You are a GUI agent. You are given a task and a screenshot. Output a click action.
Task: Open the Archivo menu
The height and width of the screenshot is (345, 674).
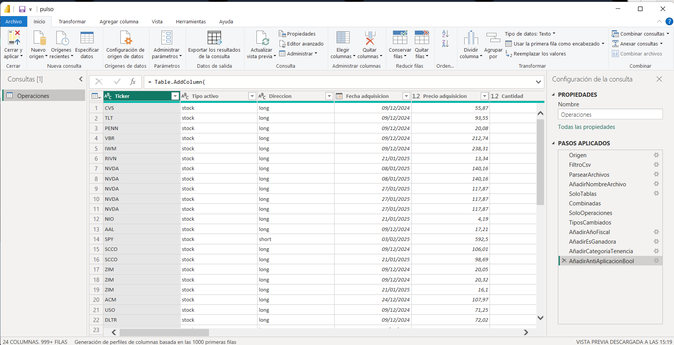tap(13, 21)
